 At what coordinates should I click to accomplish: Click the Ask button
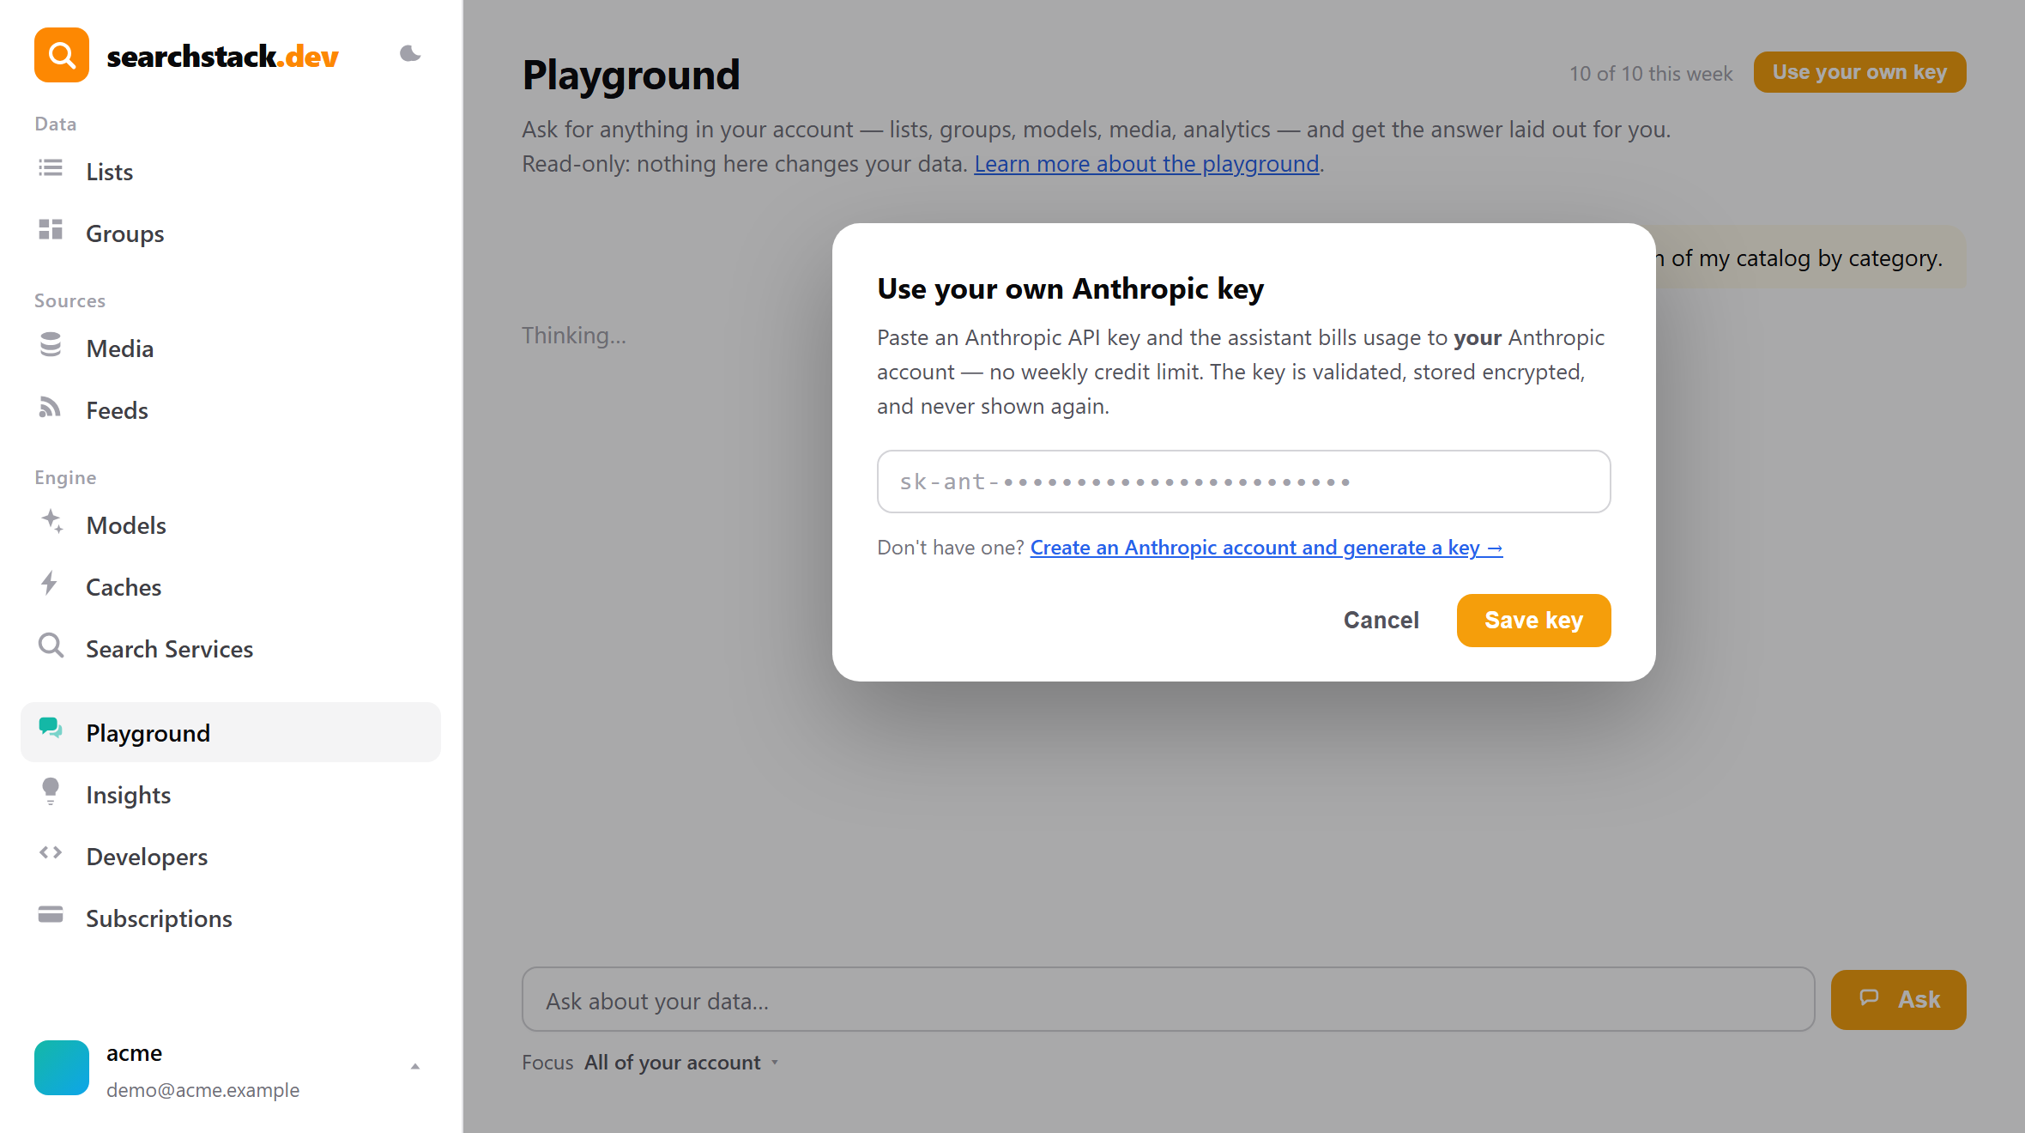[x=1898, y=1000]
